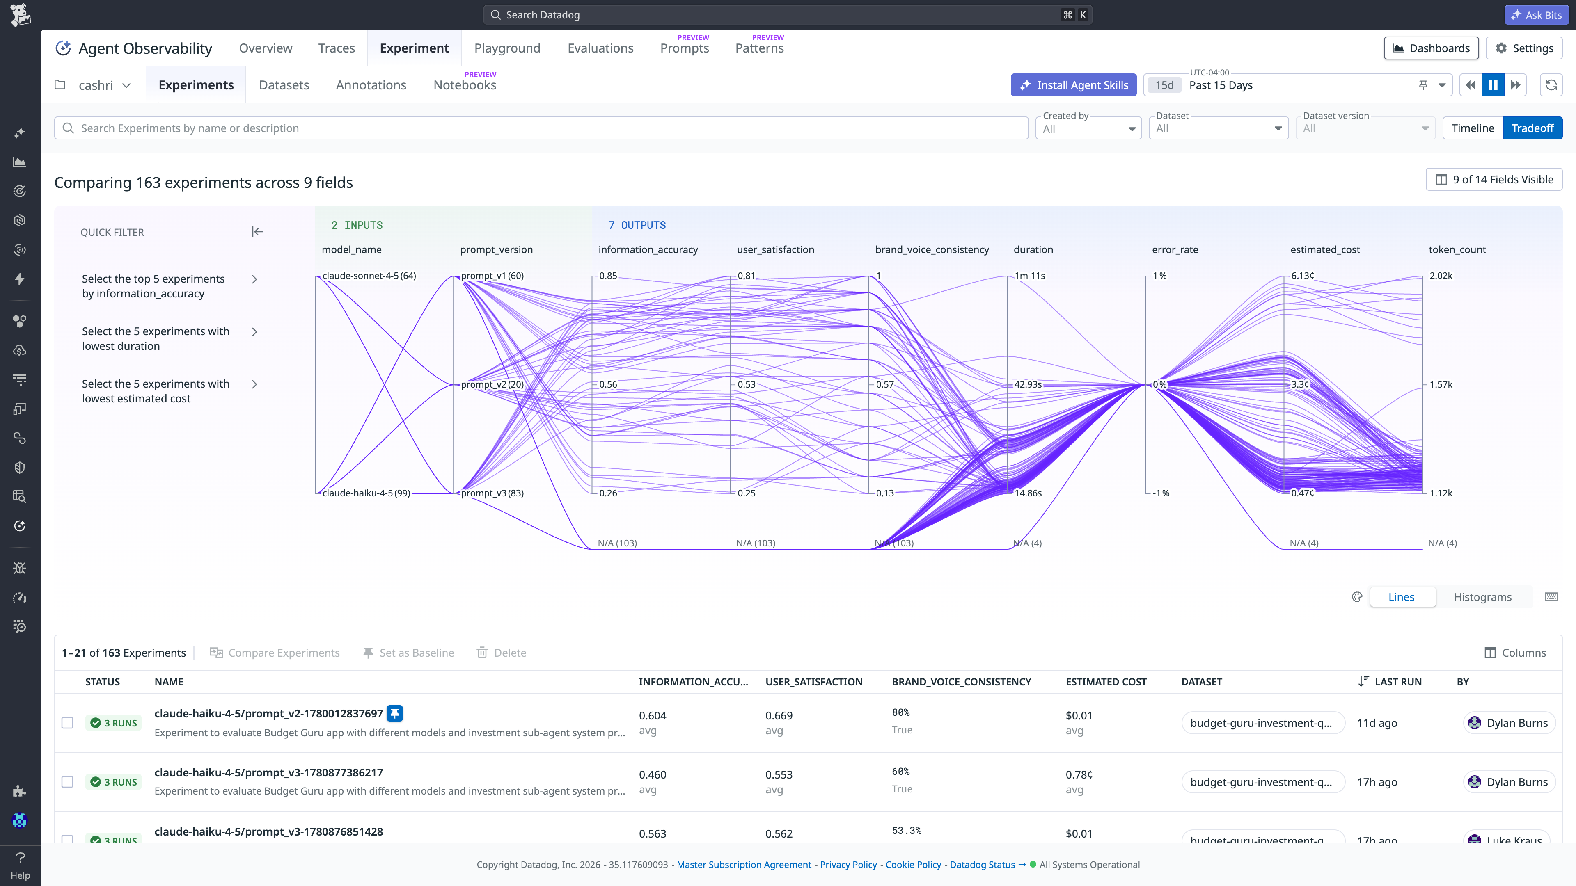Open the chart color palette options

(1357, 597)
